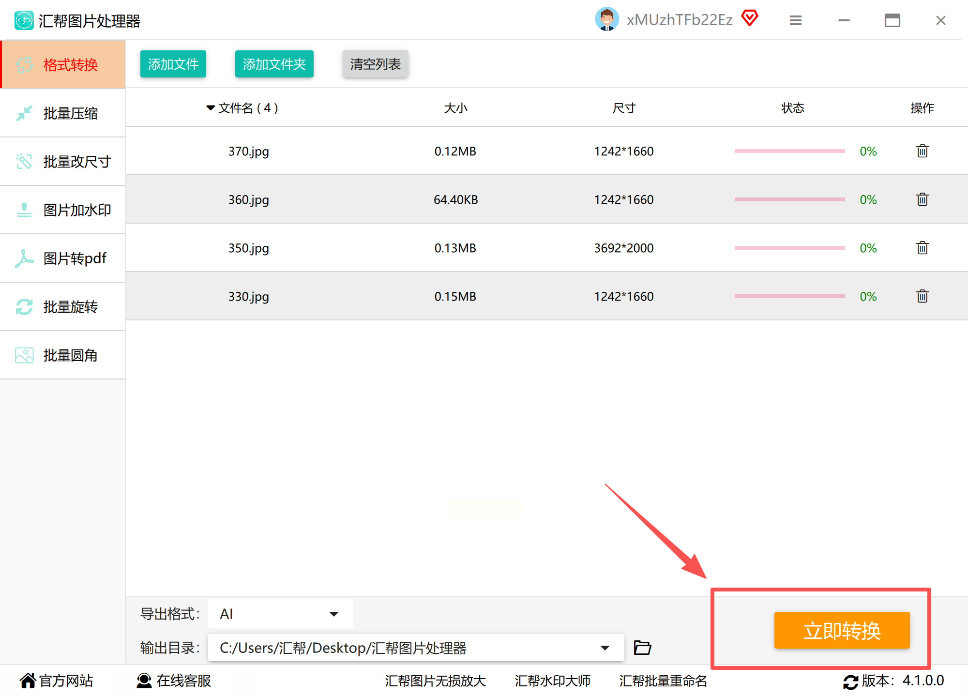Click the 添加文件 button
968x697 pixels.
173,64
